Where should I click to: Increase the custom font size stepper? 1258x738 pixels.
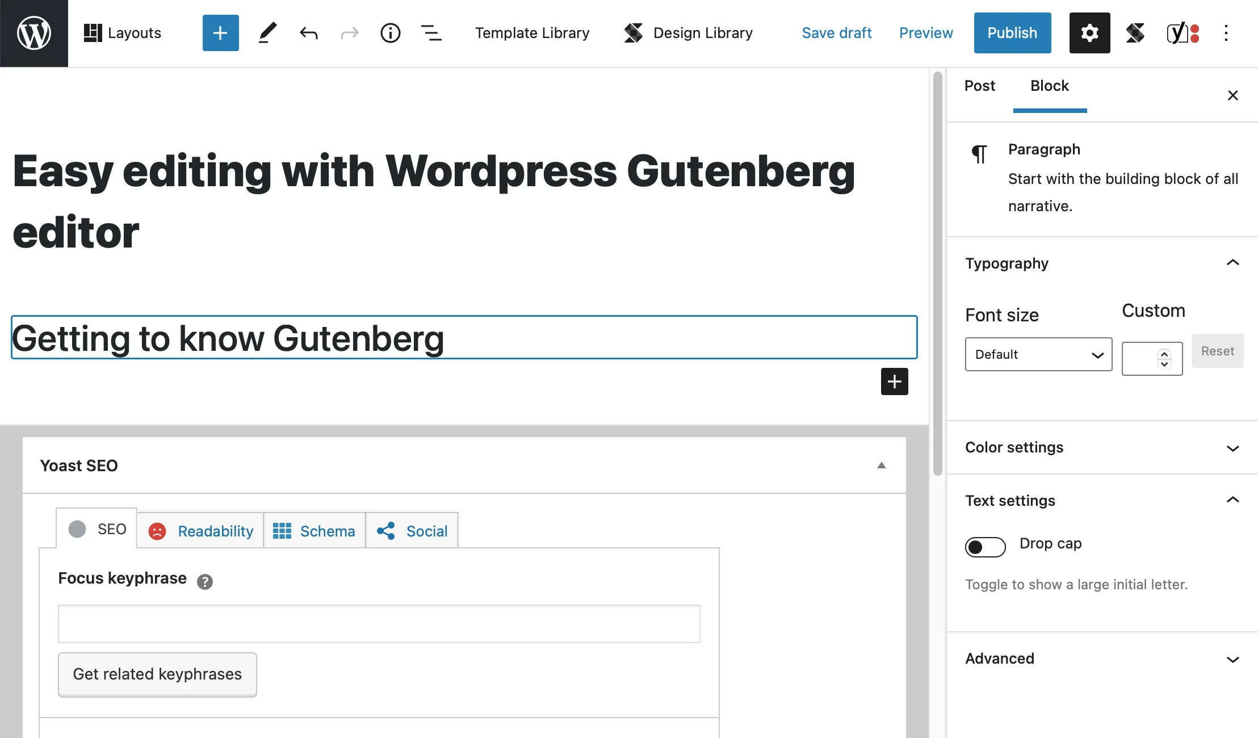[x=1164, y=354]
